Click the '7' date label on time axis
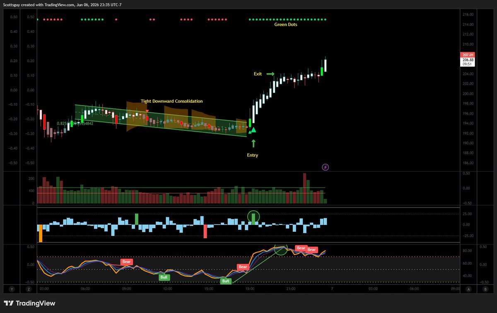Viewport: 497px width, 313px height. point(331,289)
